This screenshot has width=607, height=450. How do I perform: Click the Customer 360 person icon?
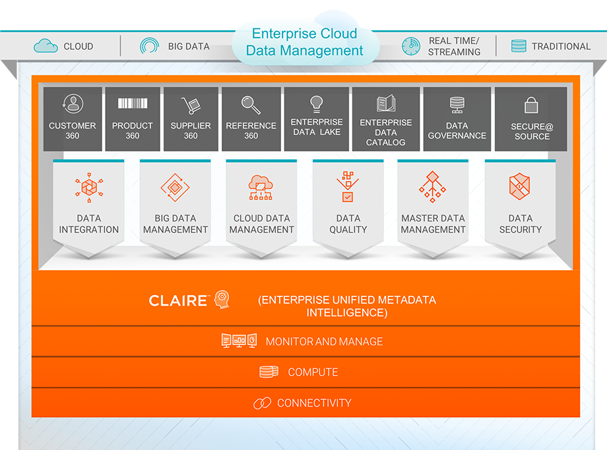click(x=73, y=103)
